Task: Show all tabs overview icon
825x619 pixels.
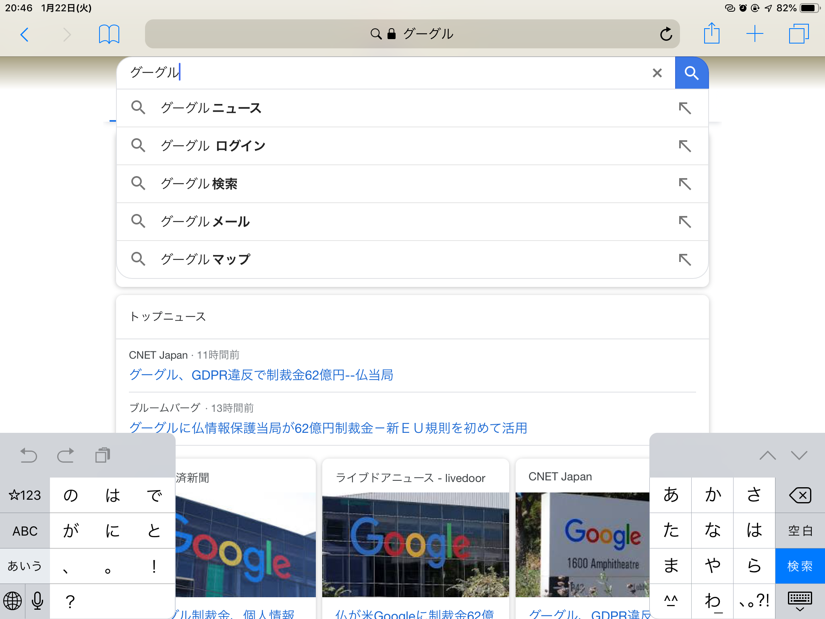Action: [x=798, y=34]
